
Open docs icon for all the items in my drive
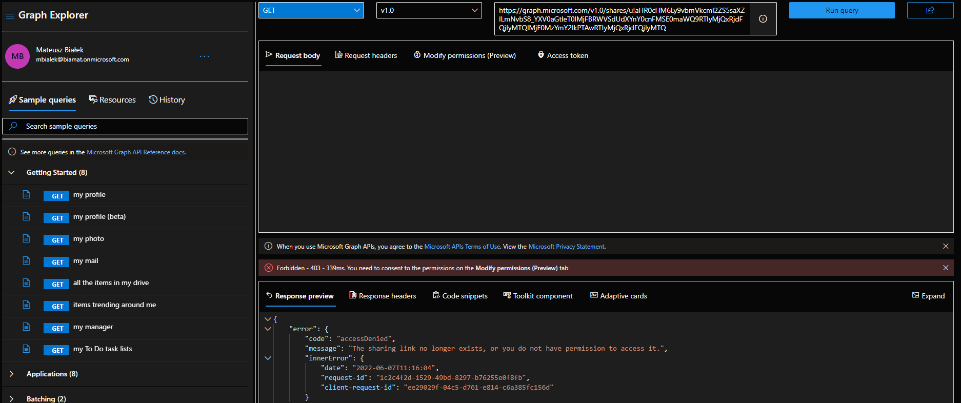click(26, 283)
